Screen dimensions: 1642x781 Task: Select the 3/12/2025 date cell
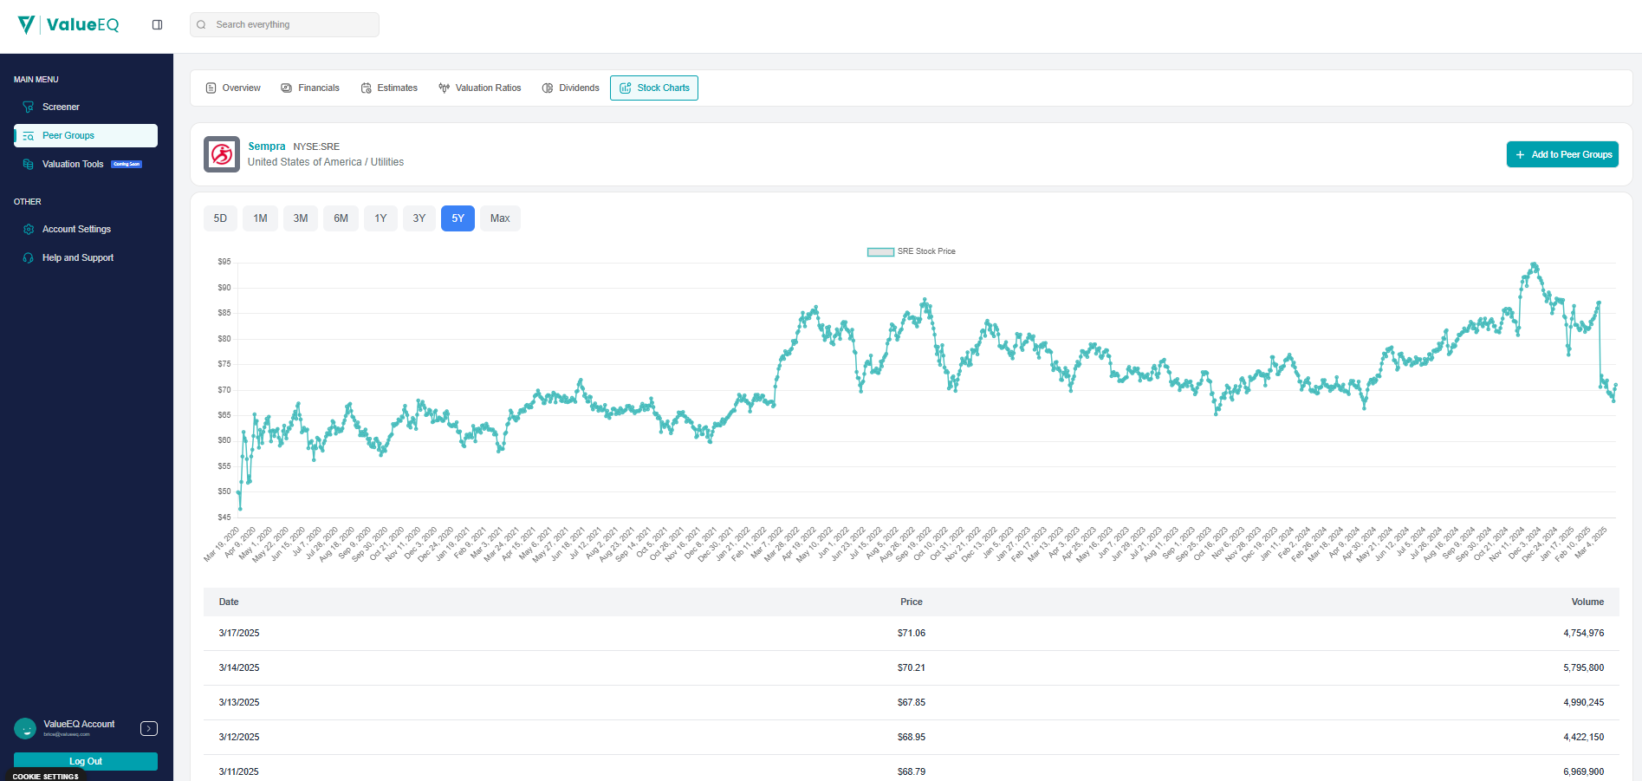[239, 737]
